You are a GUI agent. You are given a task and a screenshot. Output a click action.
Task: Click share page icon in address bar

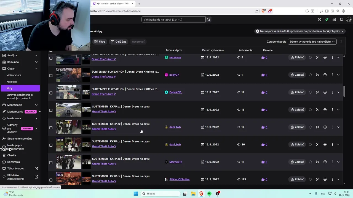click(x=256, y=11)
